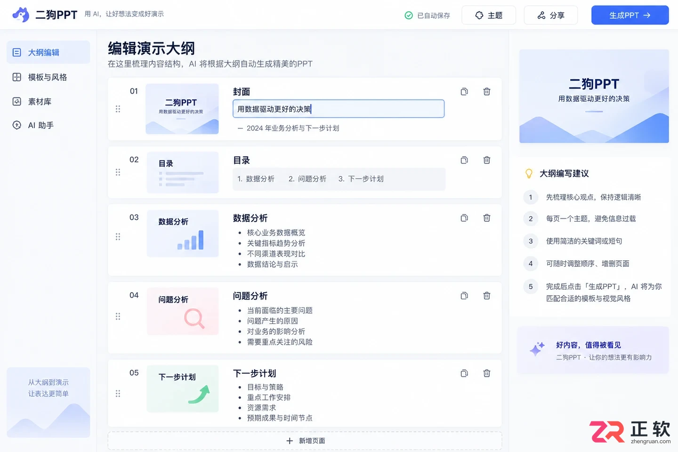Click bullet 目标与策略
Viewport: 678px width, 452px height.
[x=265, y=387]
